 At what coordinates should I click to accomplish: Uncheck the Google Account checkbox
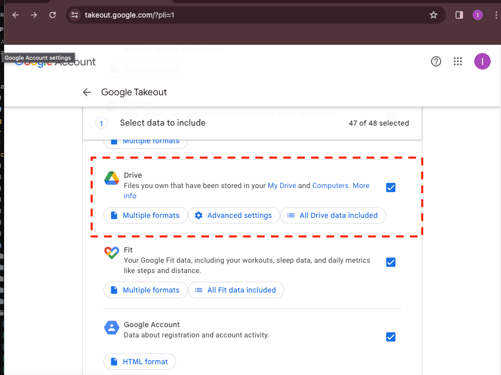click(x=390, y=337)
